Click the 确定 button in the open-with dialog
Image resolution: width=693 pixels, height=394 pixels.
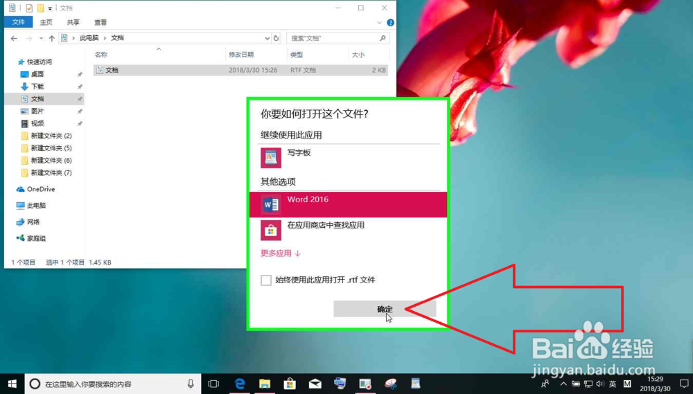tap(385, 309)
